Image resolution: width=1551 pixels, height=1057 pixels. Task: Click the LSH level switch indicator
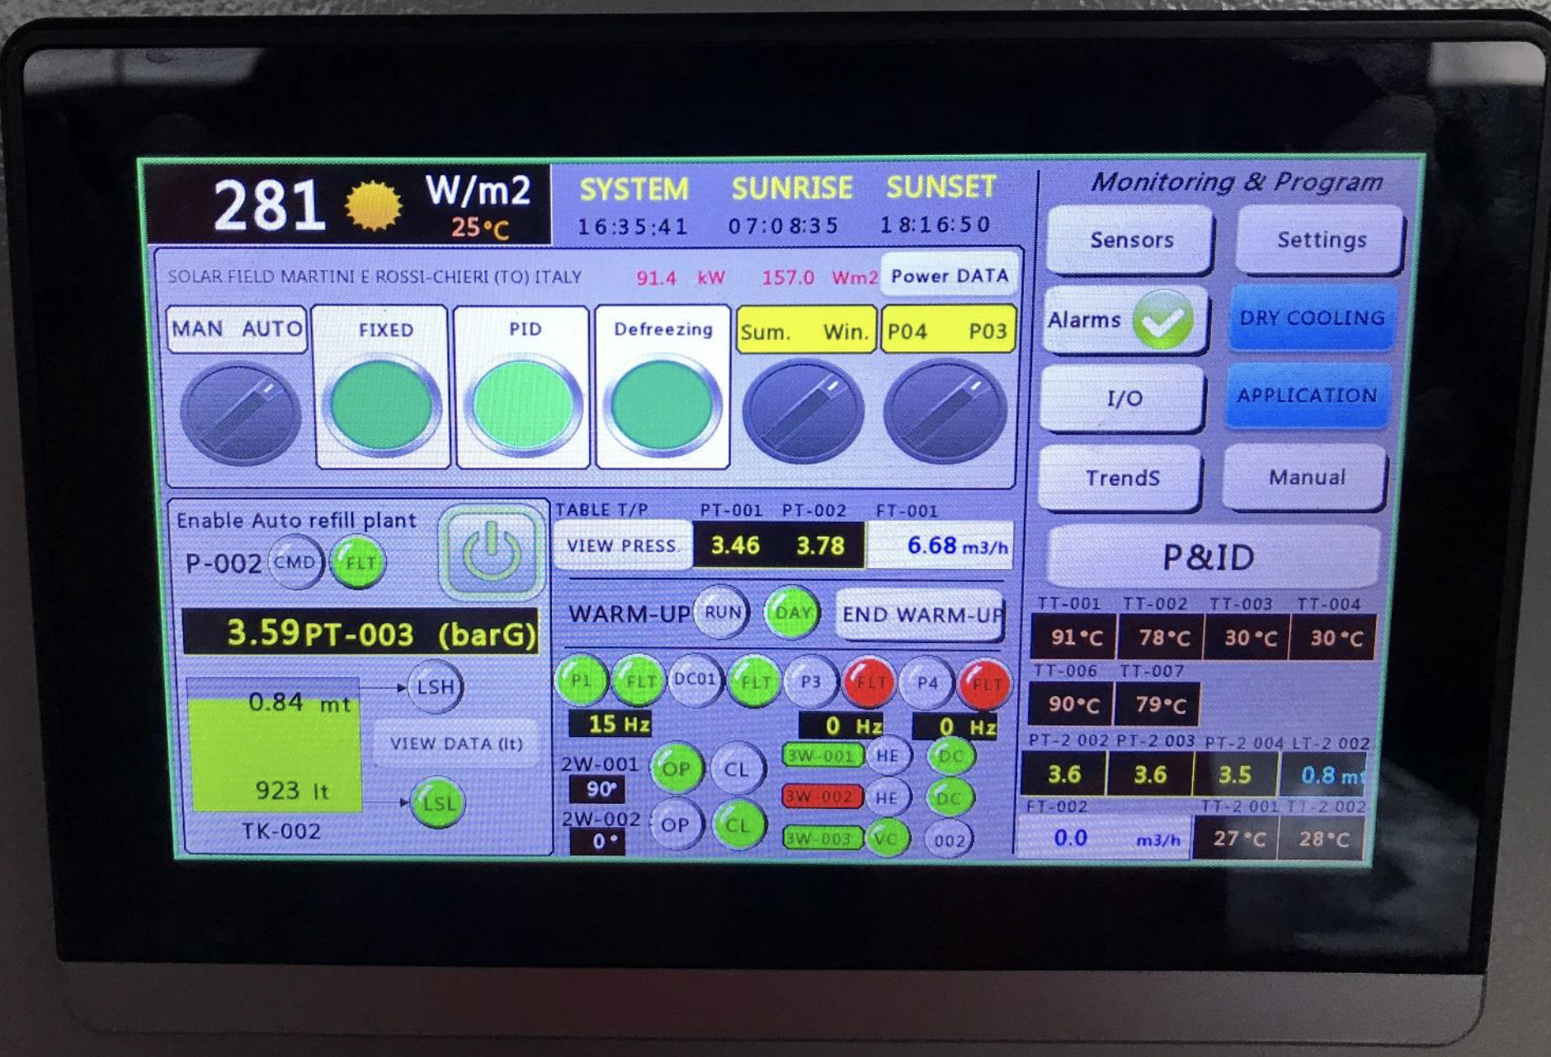[x=435, y=687]
